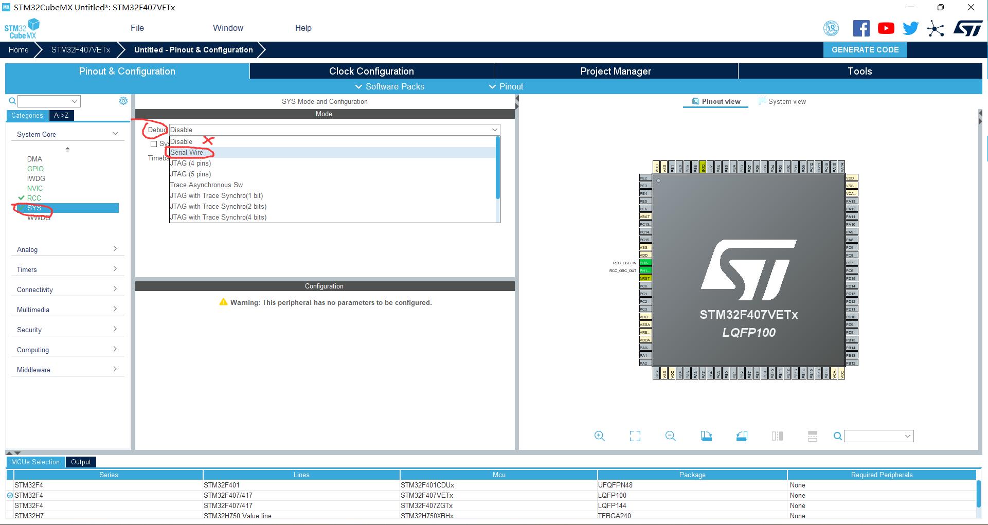Screen dimensions: 988x525
Task: Navigate to Home via the breadcrumb
Action: point(19,49)
